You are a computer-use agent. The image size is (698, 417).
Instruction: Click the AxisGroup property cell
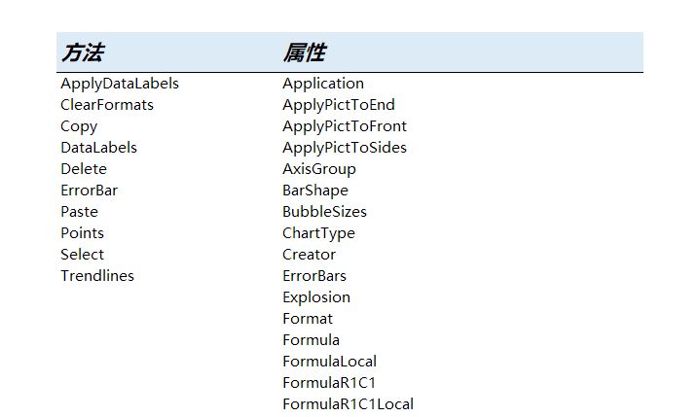[319, 169]
